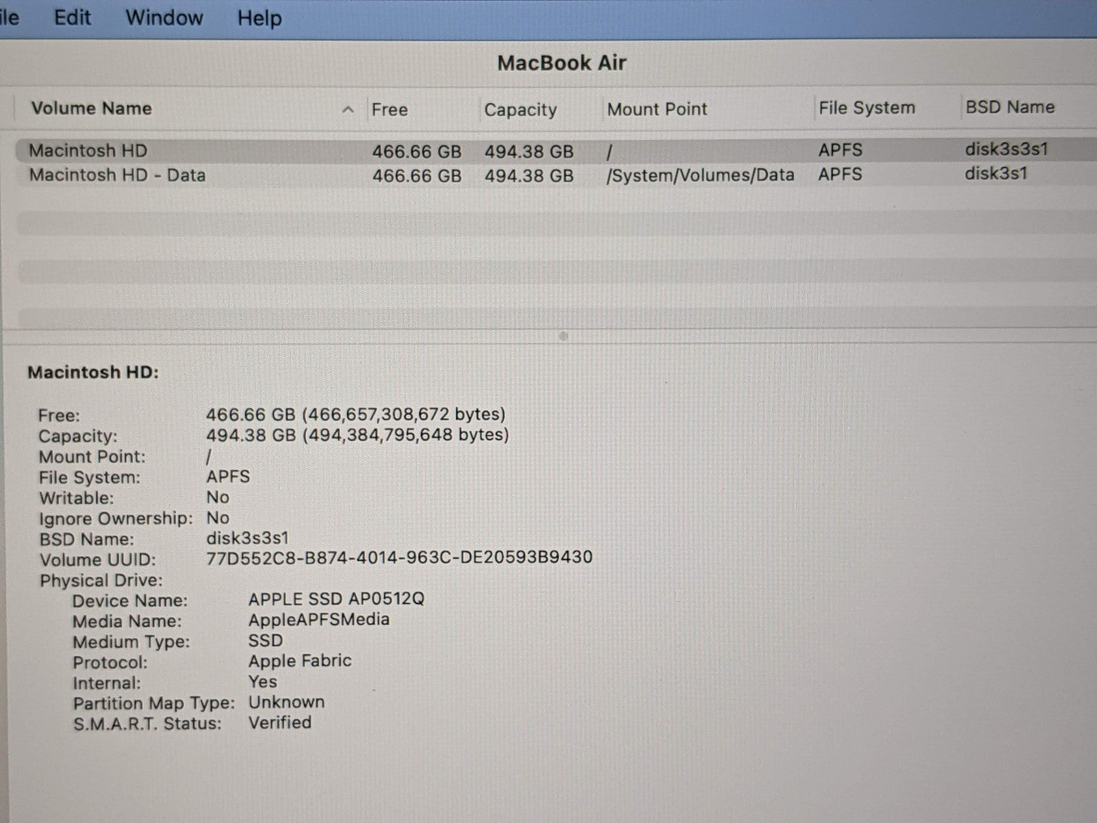Click the sort arrow in Volume Name header
The height and width of the screenshot is (823, 1097).
348,110
